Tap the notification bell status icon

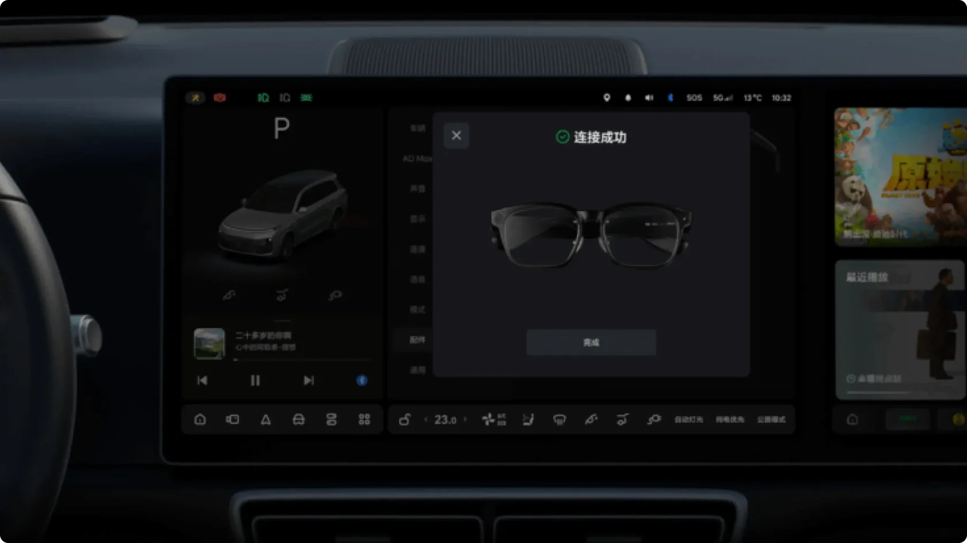coord(628,98)
